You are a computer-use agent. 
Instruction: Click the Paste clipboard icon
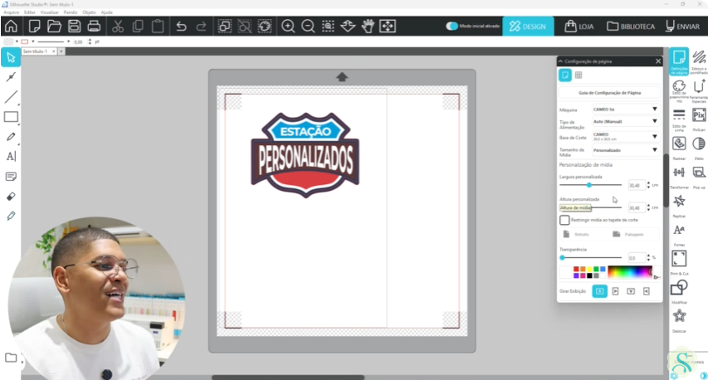click(x=158, y=27)
